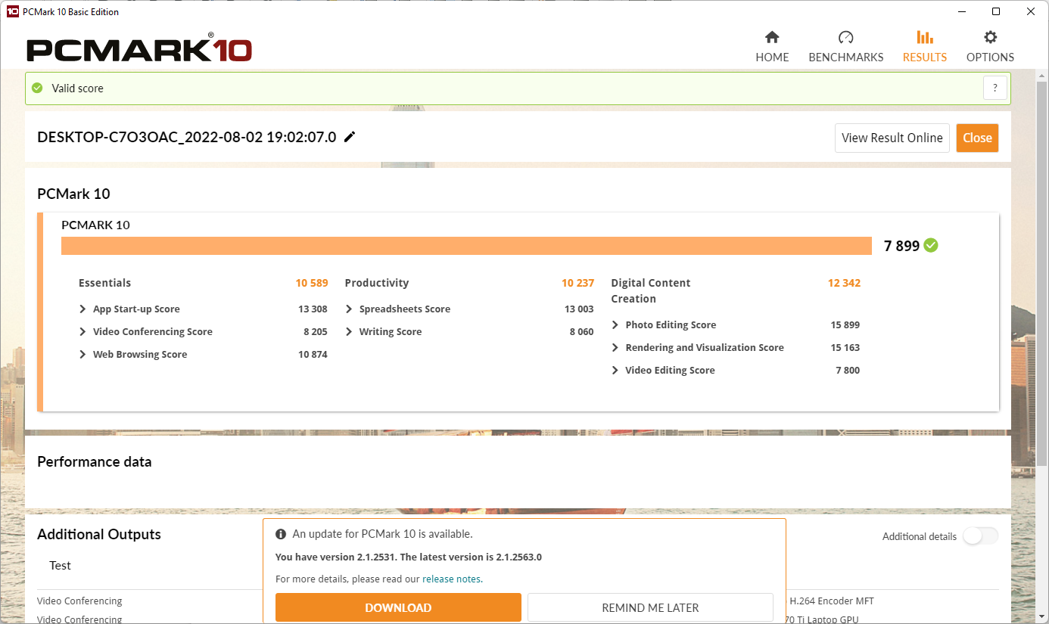The width and height of the screenshot is (1049, 624).
Task: Click the Essentials score 10 589
Action: pos(312,283)
